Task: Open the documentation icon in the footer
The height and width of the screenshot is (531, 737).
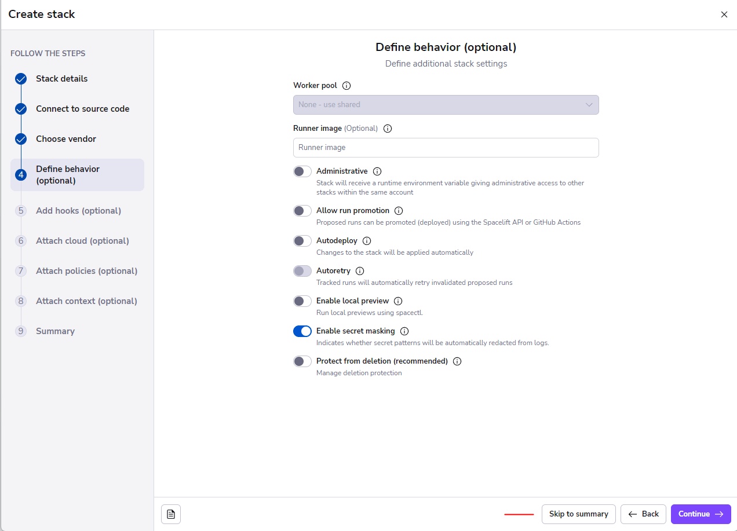Action: [171, 514]
